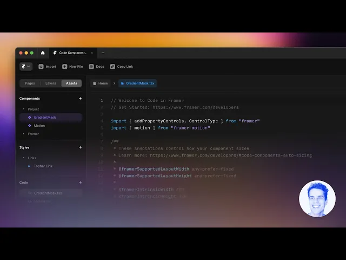The height and width of the screenshot is (260, 346).
Task: Click line number 1 in the gutter
Action: [102, 100]
